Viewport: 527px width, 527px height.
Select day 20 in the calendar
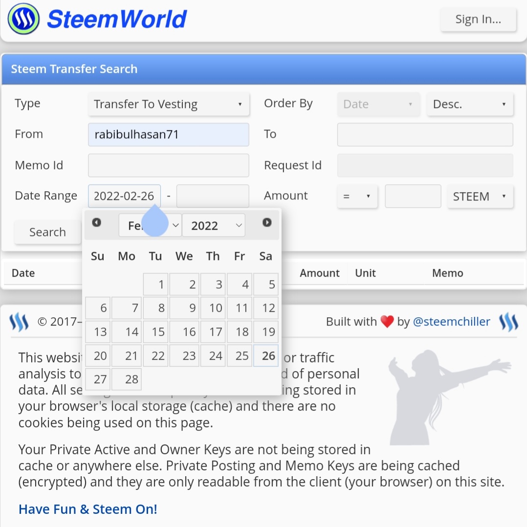pos(97,355)
